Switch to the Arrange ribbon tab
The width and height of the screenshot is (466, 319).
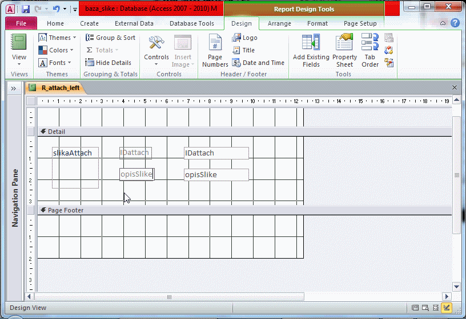click(x=279, y=23)
